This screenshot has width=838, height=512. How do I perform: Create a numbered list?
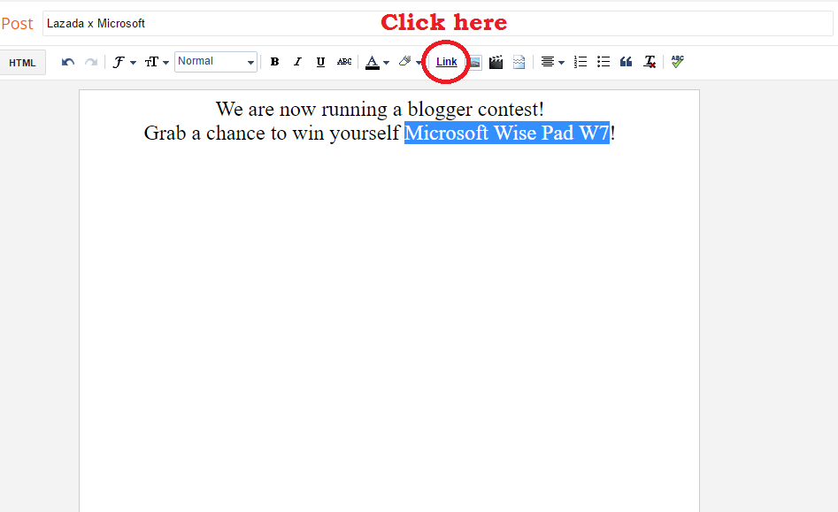click(580, 62)
